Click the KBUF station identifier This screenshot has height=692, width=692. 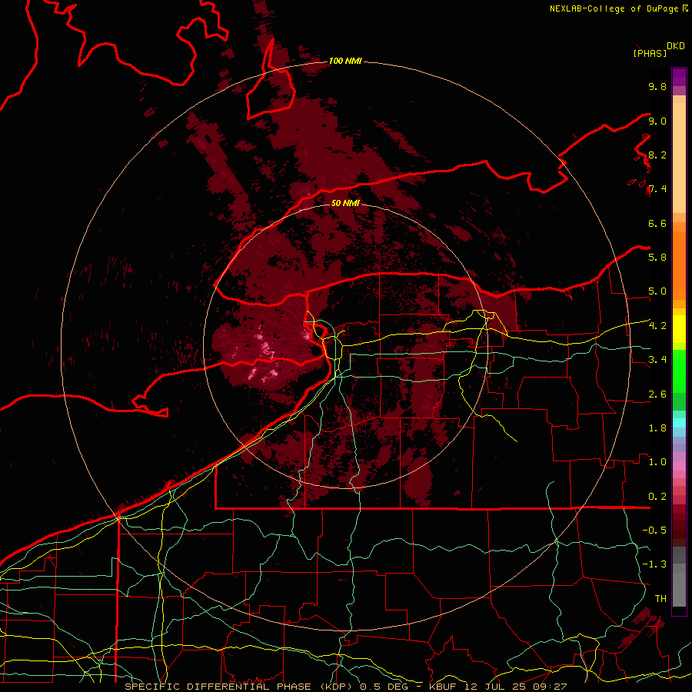click(x=444, y=687)
